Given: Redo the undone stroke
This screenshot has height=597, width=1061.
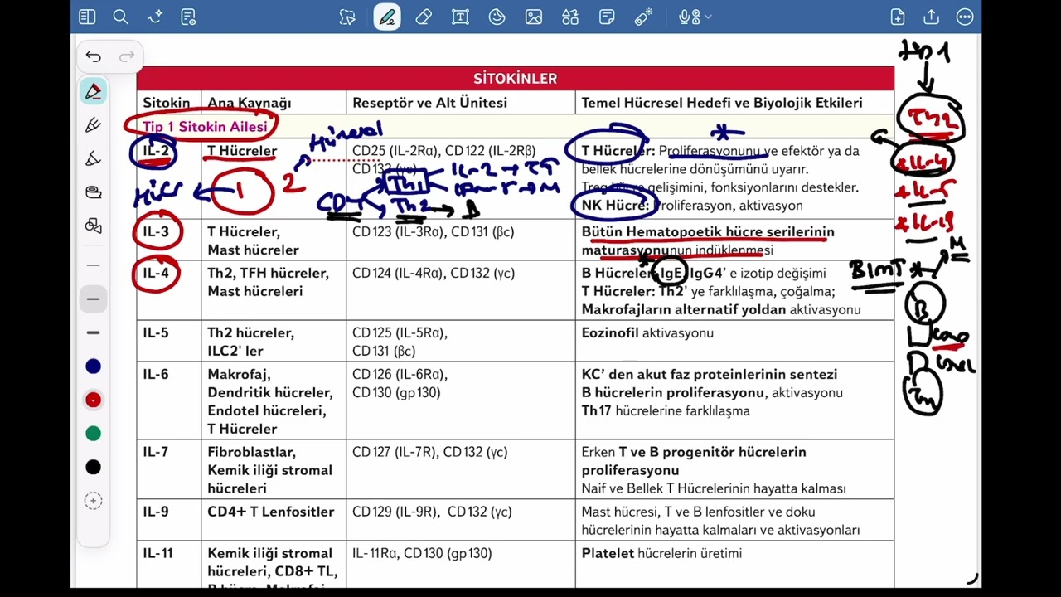Looking at the screenshot, I should point(127,56).
